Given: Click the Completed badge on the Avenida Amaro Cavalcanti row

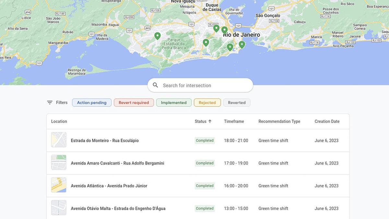Looking at the screenshot, I should pos(205,163).
